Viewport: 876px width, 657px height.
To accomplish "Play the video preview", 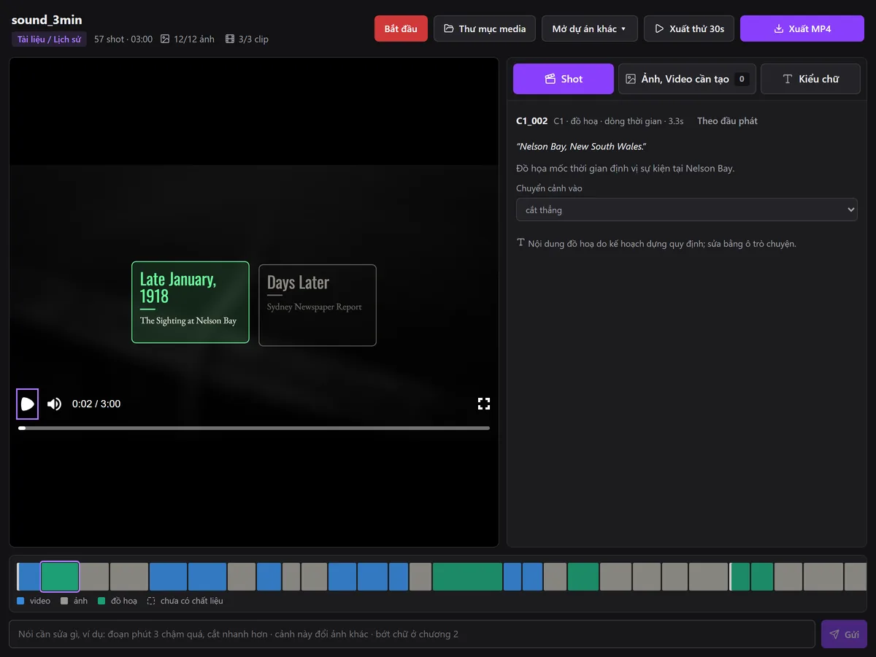I will pos(27,404).
